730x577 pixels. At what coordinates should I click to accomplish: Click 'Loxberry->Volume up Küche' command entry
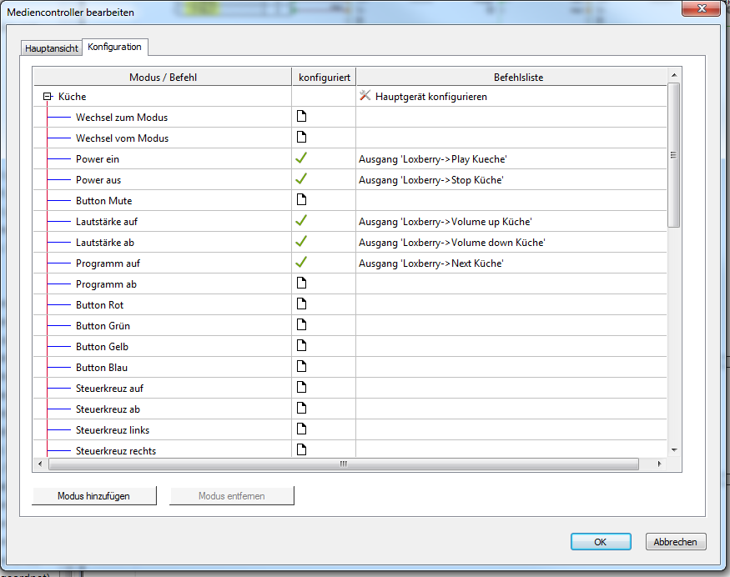pos(445,222)
